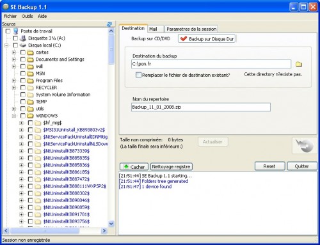Expand the RECYCLER node

(14, 88)
